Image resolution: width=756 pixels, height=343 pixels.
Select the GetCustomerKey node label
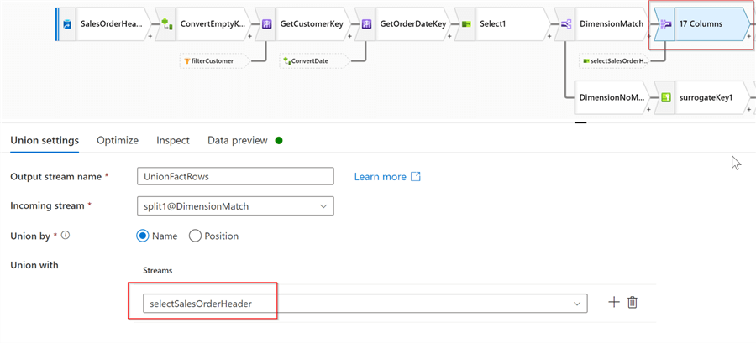point(312,23)
